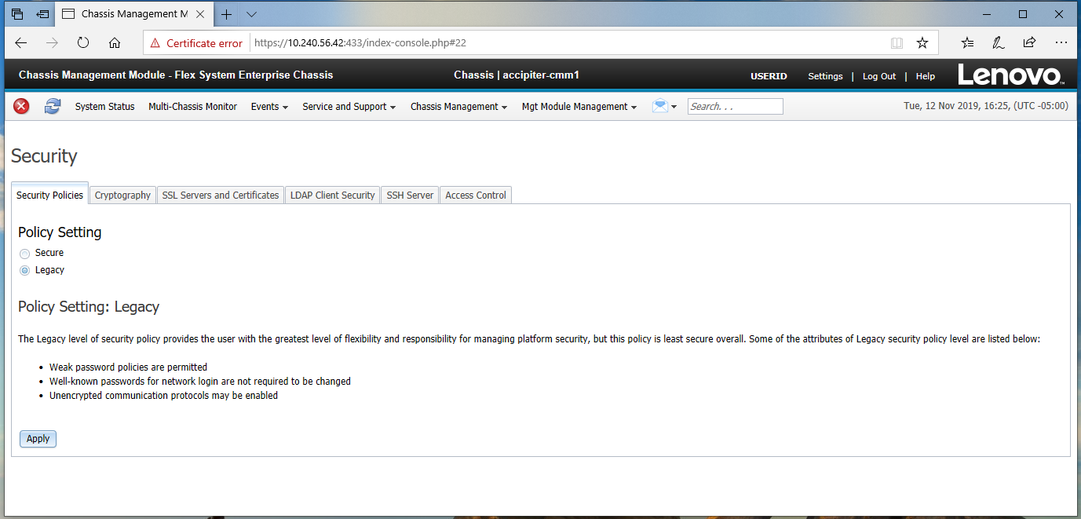Image resolution: width=1081 pixels, height=519 pixels.
Task: Click browser Home icon
Action: point(115,43)
